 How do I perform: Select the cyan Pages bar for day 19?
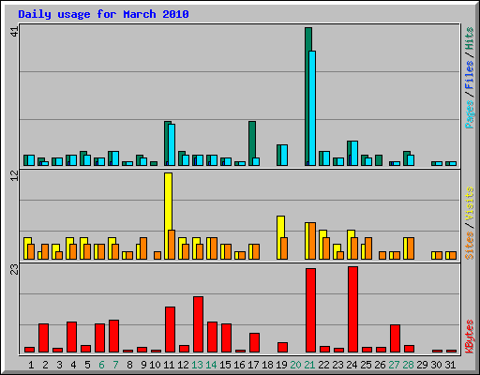(284, 155)
